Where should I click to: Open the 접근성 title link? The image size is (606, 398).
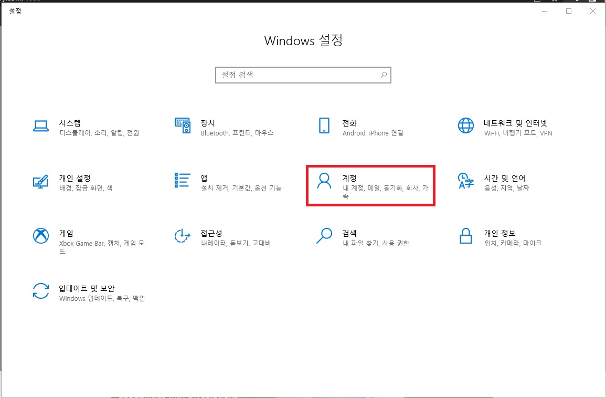(211, 233)
